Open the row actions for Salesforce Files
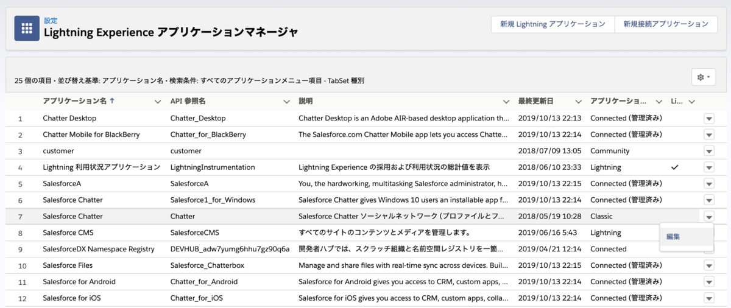The width and height of the screenshot is (731, 308). (709, 265)
